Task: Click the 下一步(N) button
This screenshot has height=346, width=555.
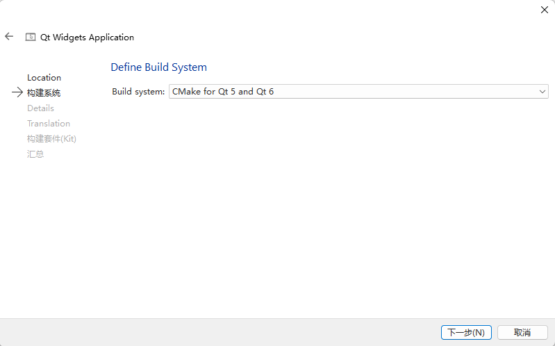Action: [x=466, y=333]
